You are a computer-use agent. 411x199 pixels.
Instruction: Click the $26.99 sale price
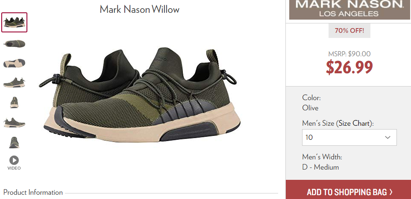[x=349, y=67]
